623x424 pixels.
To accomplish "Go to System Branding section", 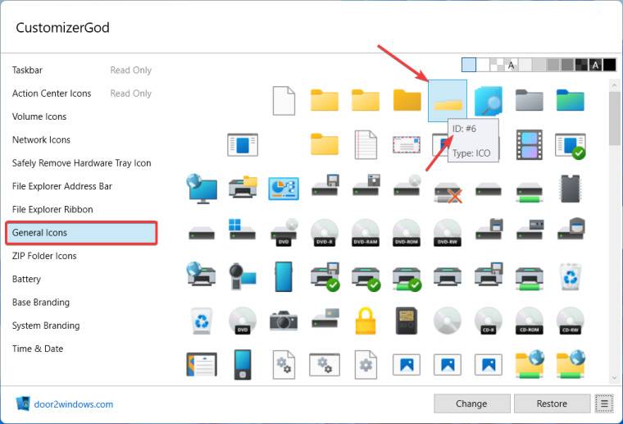I will pyautogui.click(x=46, y=326).
